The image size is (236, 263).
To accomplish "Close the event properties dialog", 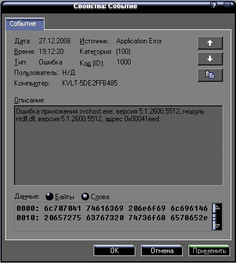I will [x=227, y=5].
